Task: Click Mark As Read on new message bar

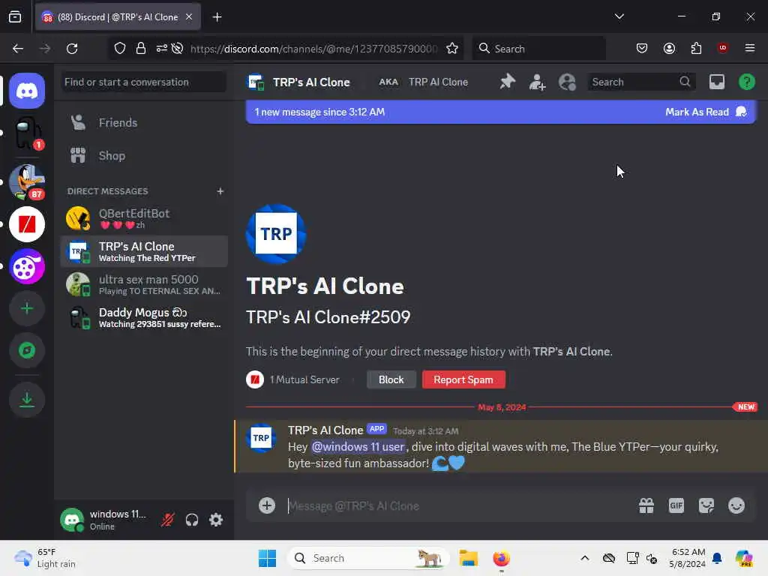Action: coord(705,112)
